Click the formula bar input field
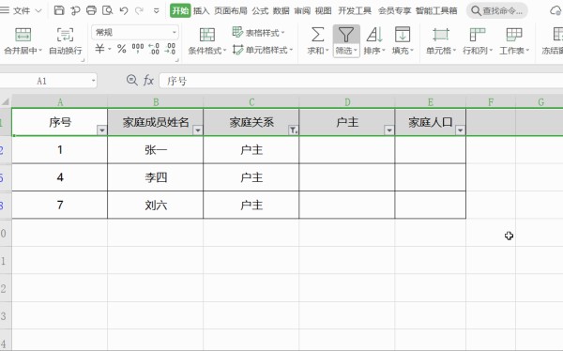Image resolution: width=563 pixels, height=351 pixels. coord(361,81)
